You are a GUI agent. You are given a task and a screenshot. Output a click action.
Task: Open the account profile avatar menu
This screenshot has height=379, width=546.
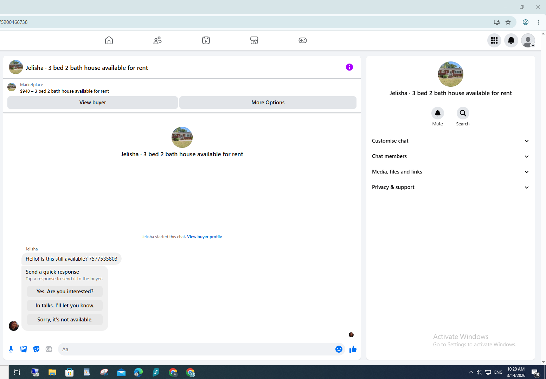[528, 40]
